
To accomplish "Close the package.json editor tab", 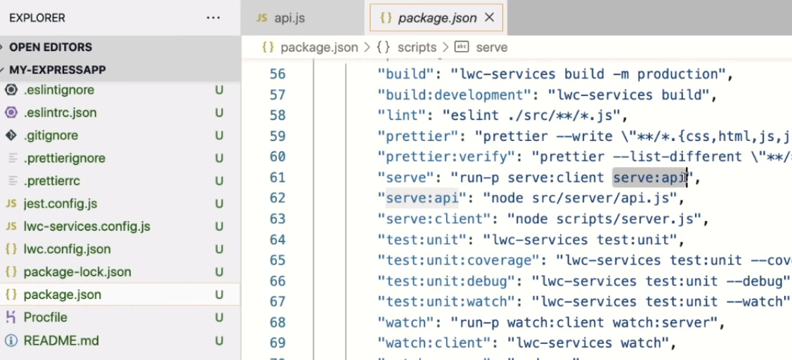I will [490, 18].
